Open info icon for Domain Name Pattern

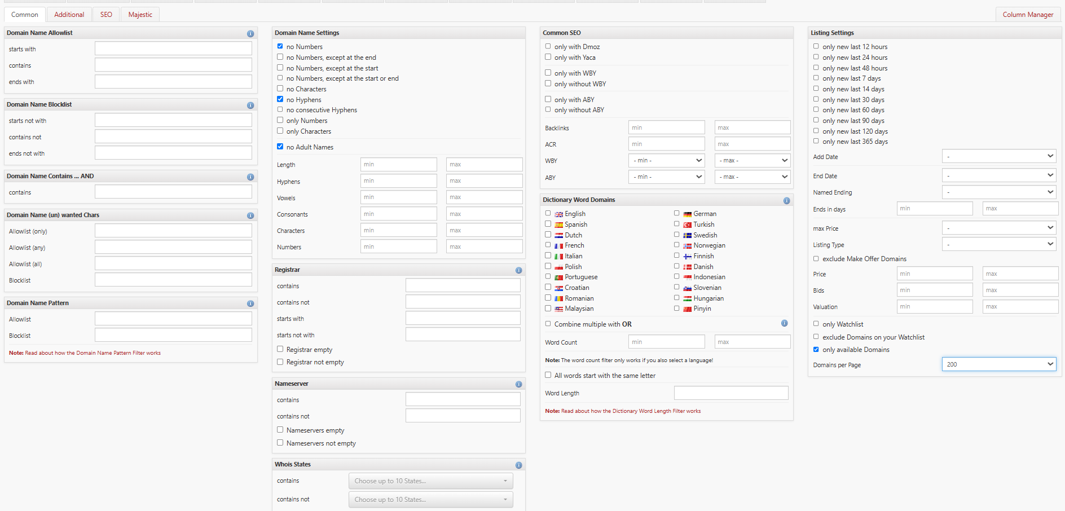coord(250,304)
